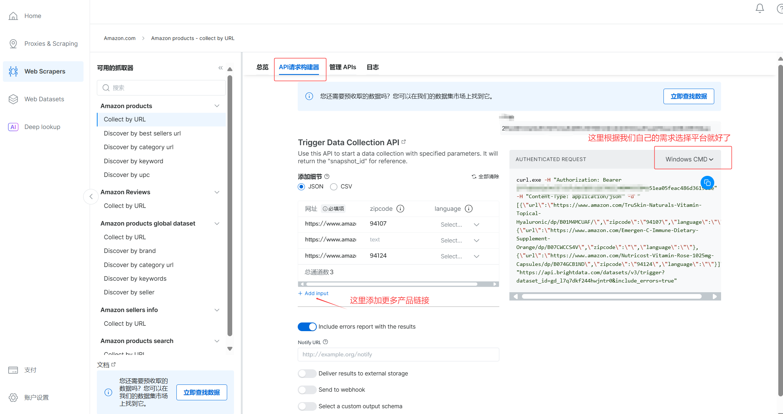Click the Web Scrapers spider icon
Image resolution: width=783 pixels, height=414 pixels.
[x=13, y=71]
